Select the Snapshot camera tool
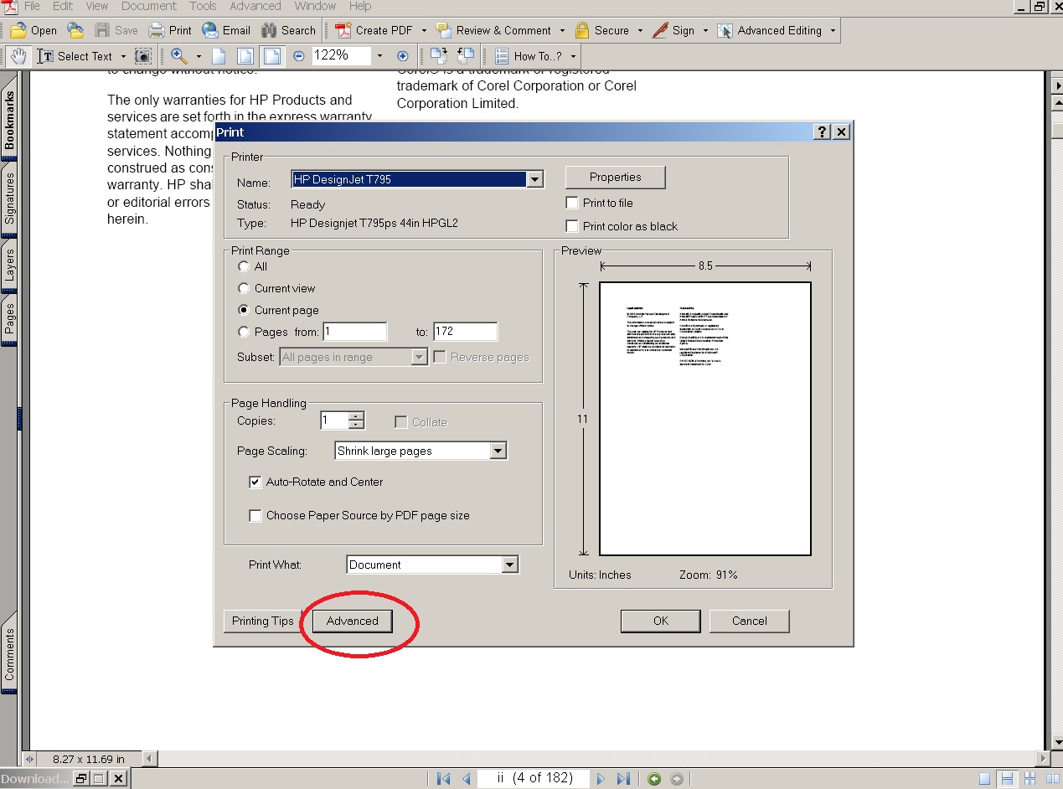The height and width of the screenshot is (789, 1063). [143, 56]
